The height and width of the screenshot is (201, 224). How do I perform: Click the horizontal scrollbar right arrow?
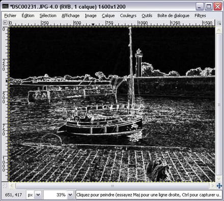tap(212, 186)
